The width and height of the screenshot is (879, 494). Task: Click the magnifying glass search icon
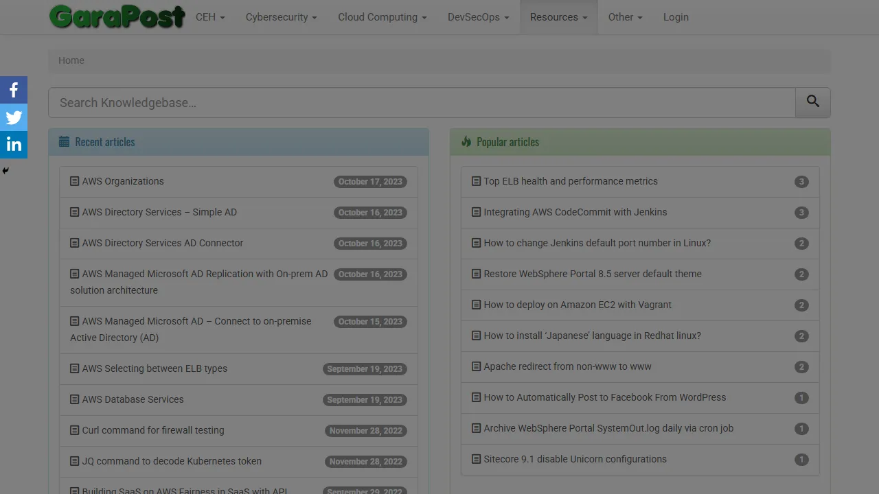(x=812, y=102)
